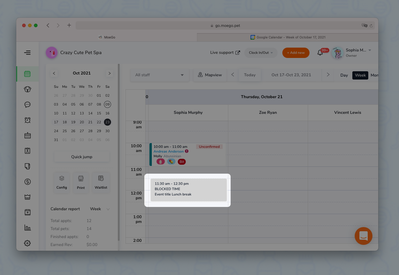
Task: Click Sophia's profile avatar
Action: coord(338,53)
